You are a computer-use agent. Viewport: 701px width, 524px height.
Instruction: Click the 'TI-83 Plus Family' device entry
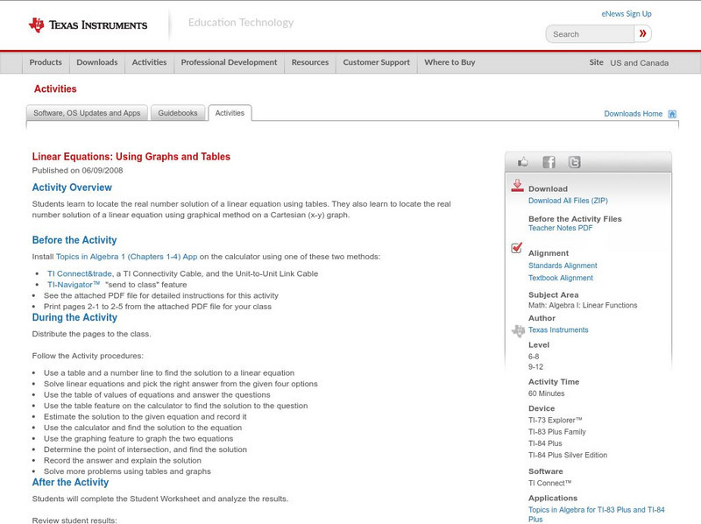[x=557, y=432]
